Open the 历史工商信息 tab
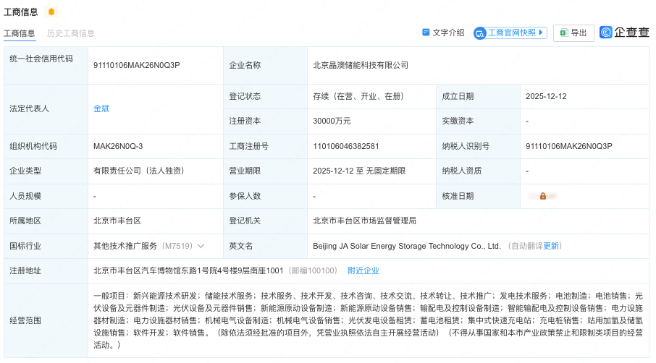 (x=71, y=33)
